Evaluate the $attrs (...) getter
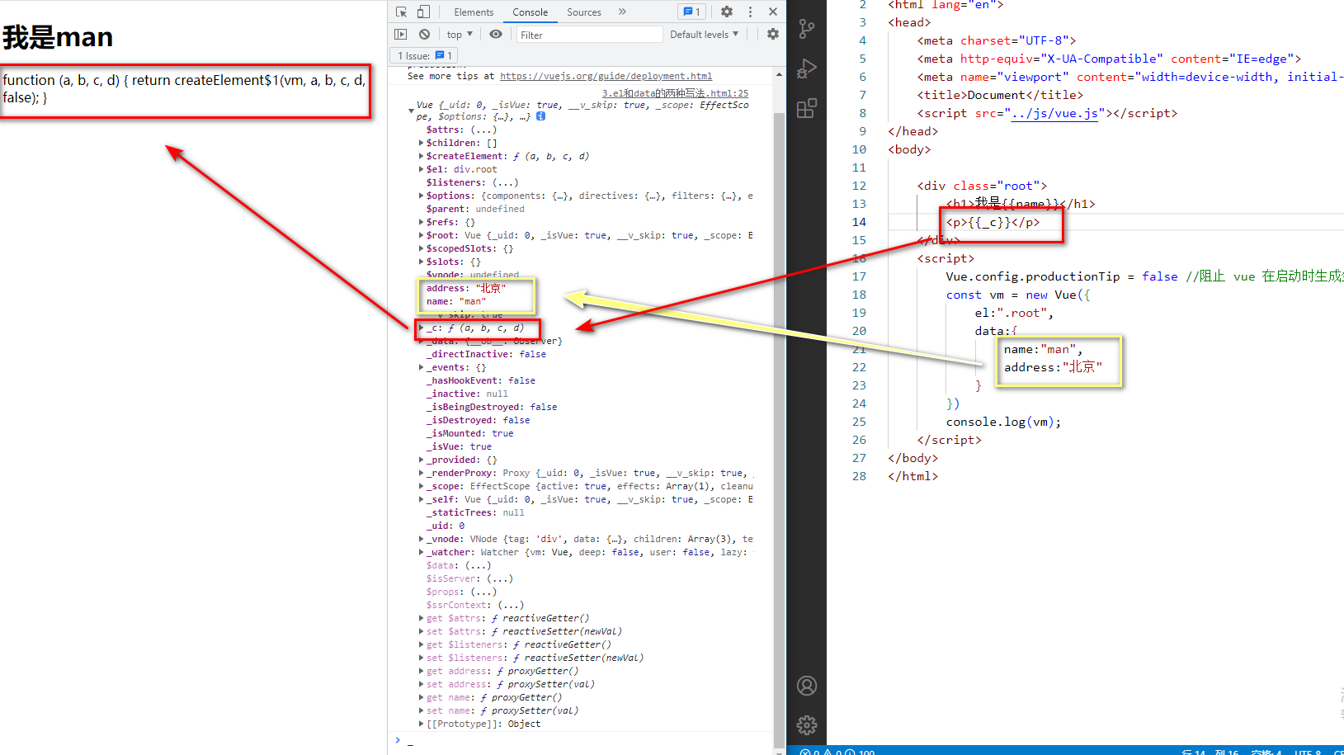 [483, 130]
